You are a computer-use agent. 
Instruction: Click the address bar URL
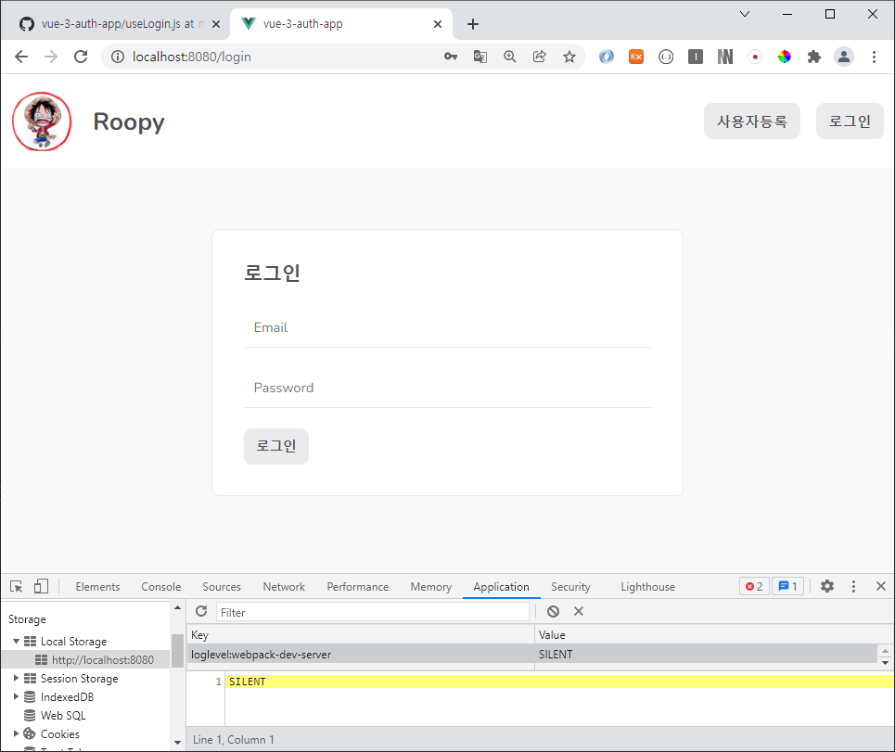point(191,57)
